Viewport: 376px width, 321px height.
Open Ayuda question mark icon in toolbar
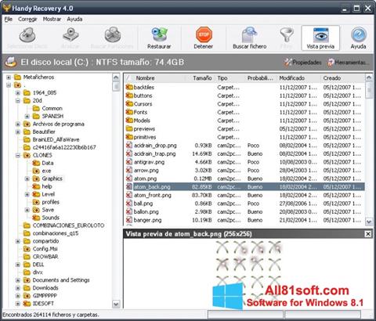click(359, 34)
